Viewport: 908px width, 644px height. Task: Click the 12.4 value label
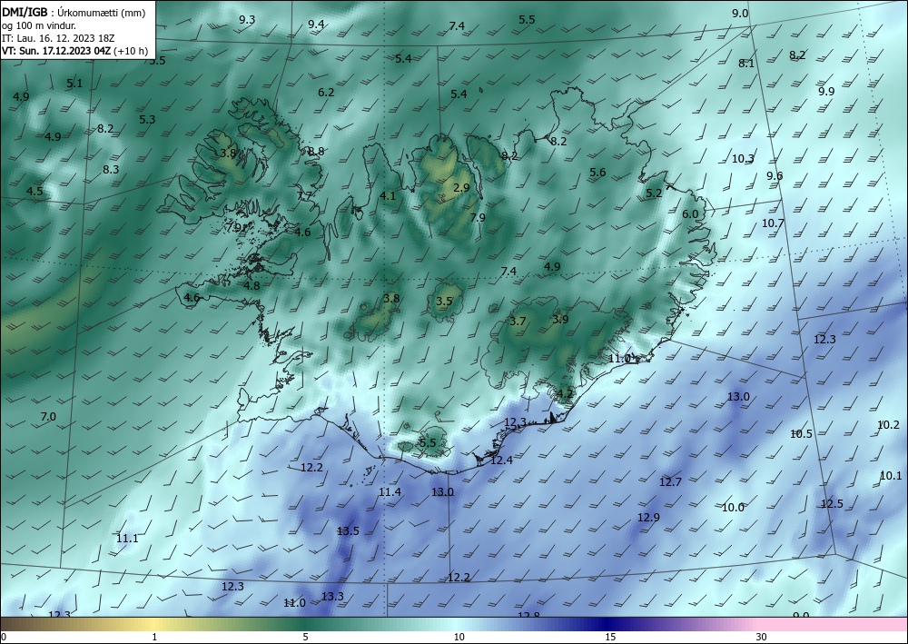click(501, 461)
